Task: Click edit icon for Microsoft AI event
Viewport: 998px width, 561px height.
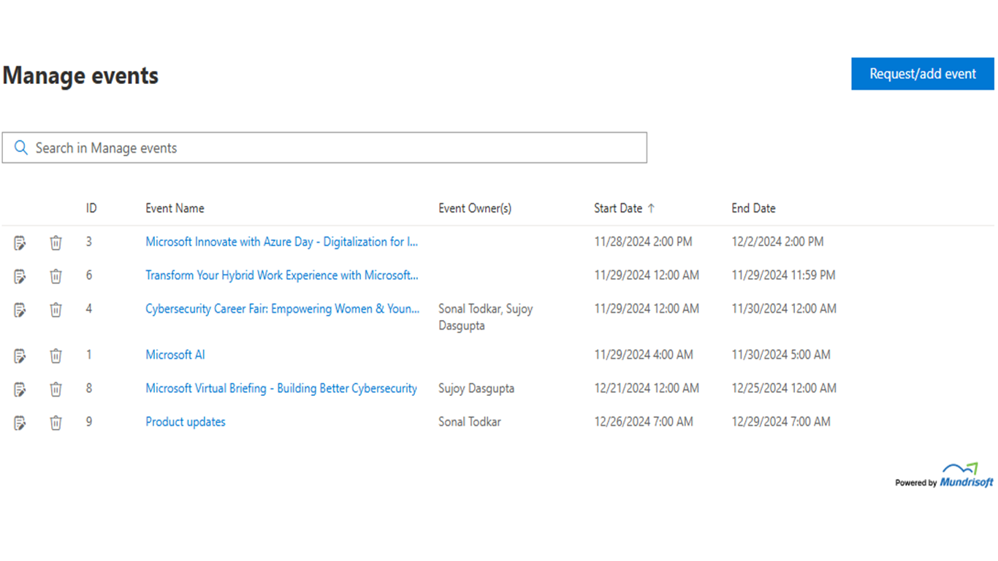Action: [20, 356]
